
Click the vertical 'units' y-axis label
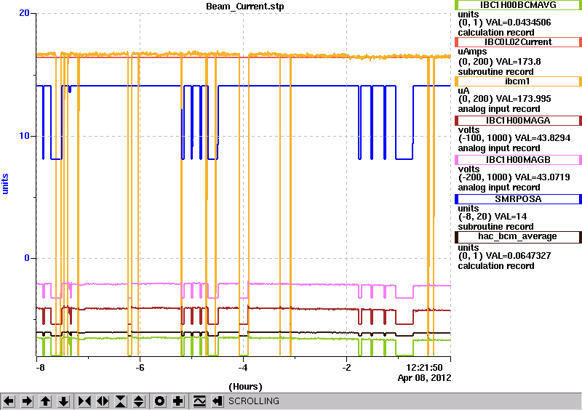pyautogui.click(x=5, y=184)
